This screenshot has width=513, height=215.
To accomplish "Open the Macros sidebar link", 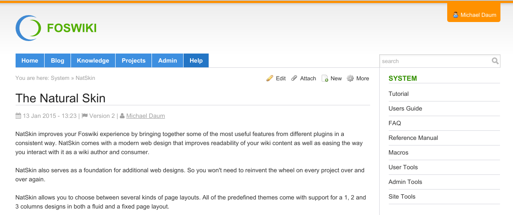I will (399, 152).
